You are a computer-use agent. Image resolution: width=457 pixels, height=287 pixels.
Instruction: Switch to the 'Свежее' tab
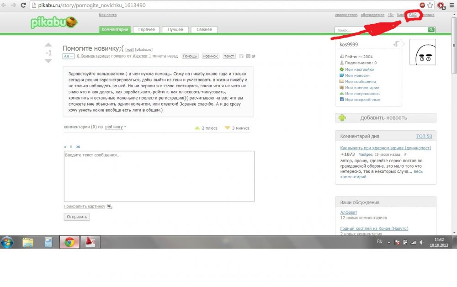coord(204,30)
